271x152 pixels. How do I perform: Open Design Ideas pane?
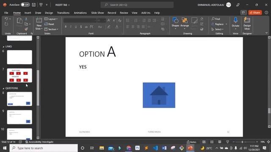click(247, 23)
